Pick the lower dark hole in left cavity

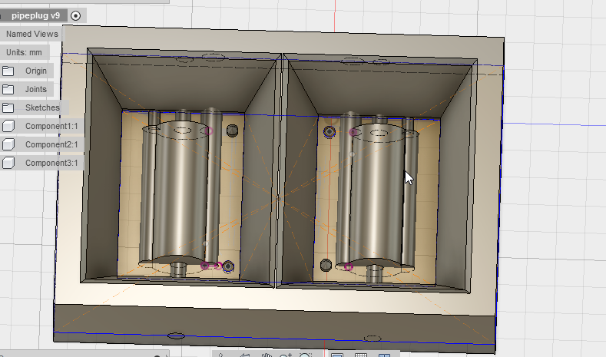click(228, 266)
